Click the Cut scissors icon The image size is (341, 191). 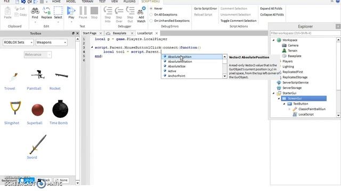coord(17,8)
